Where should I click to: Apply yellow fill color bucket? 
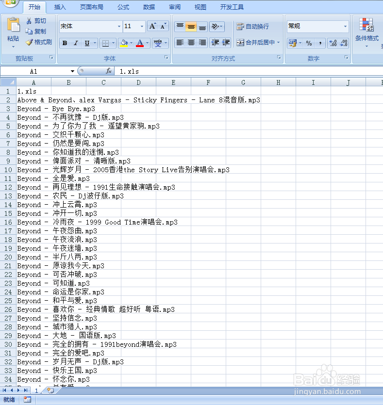coord(124,43)
